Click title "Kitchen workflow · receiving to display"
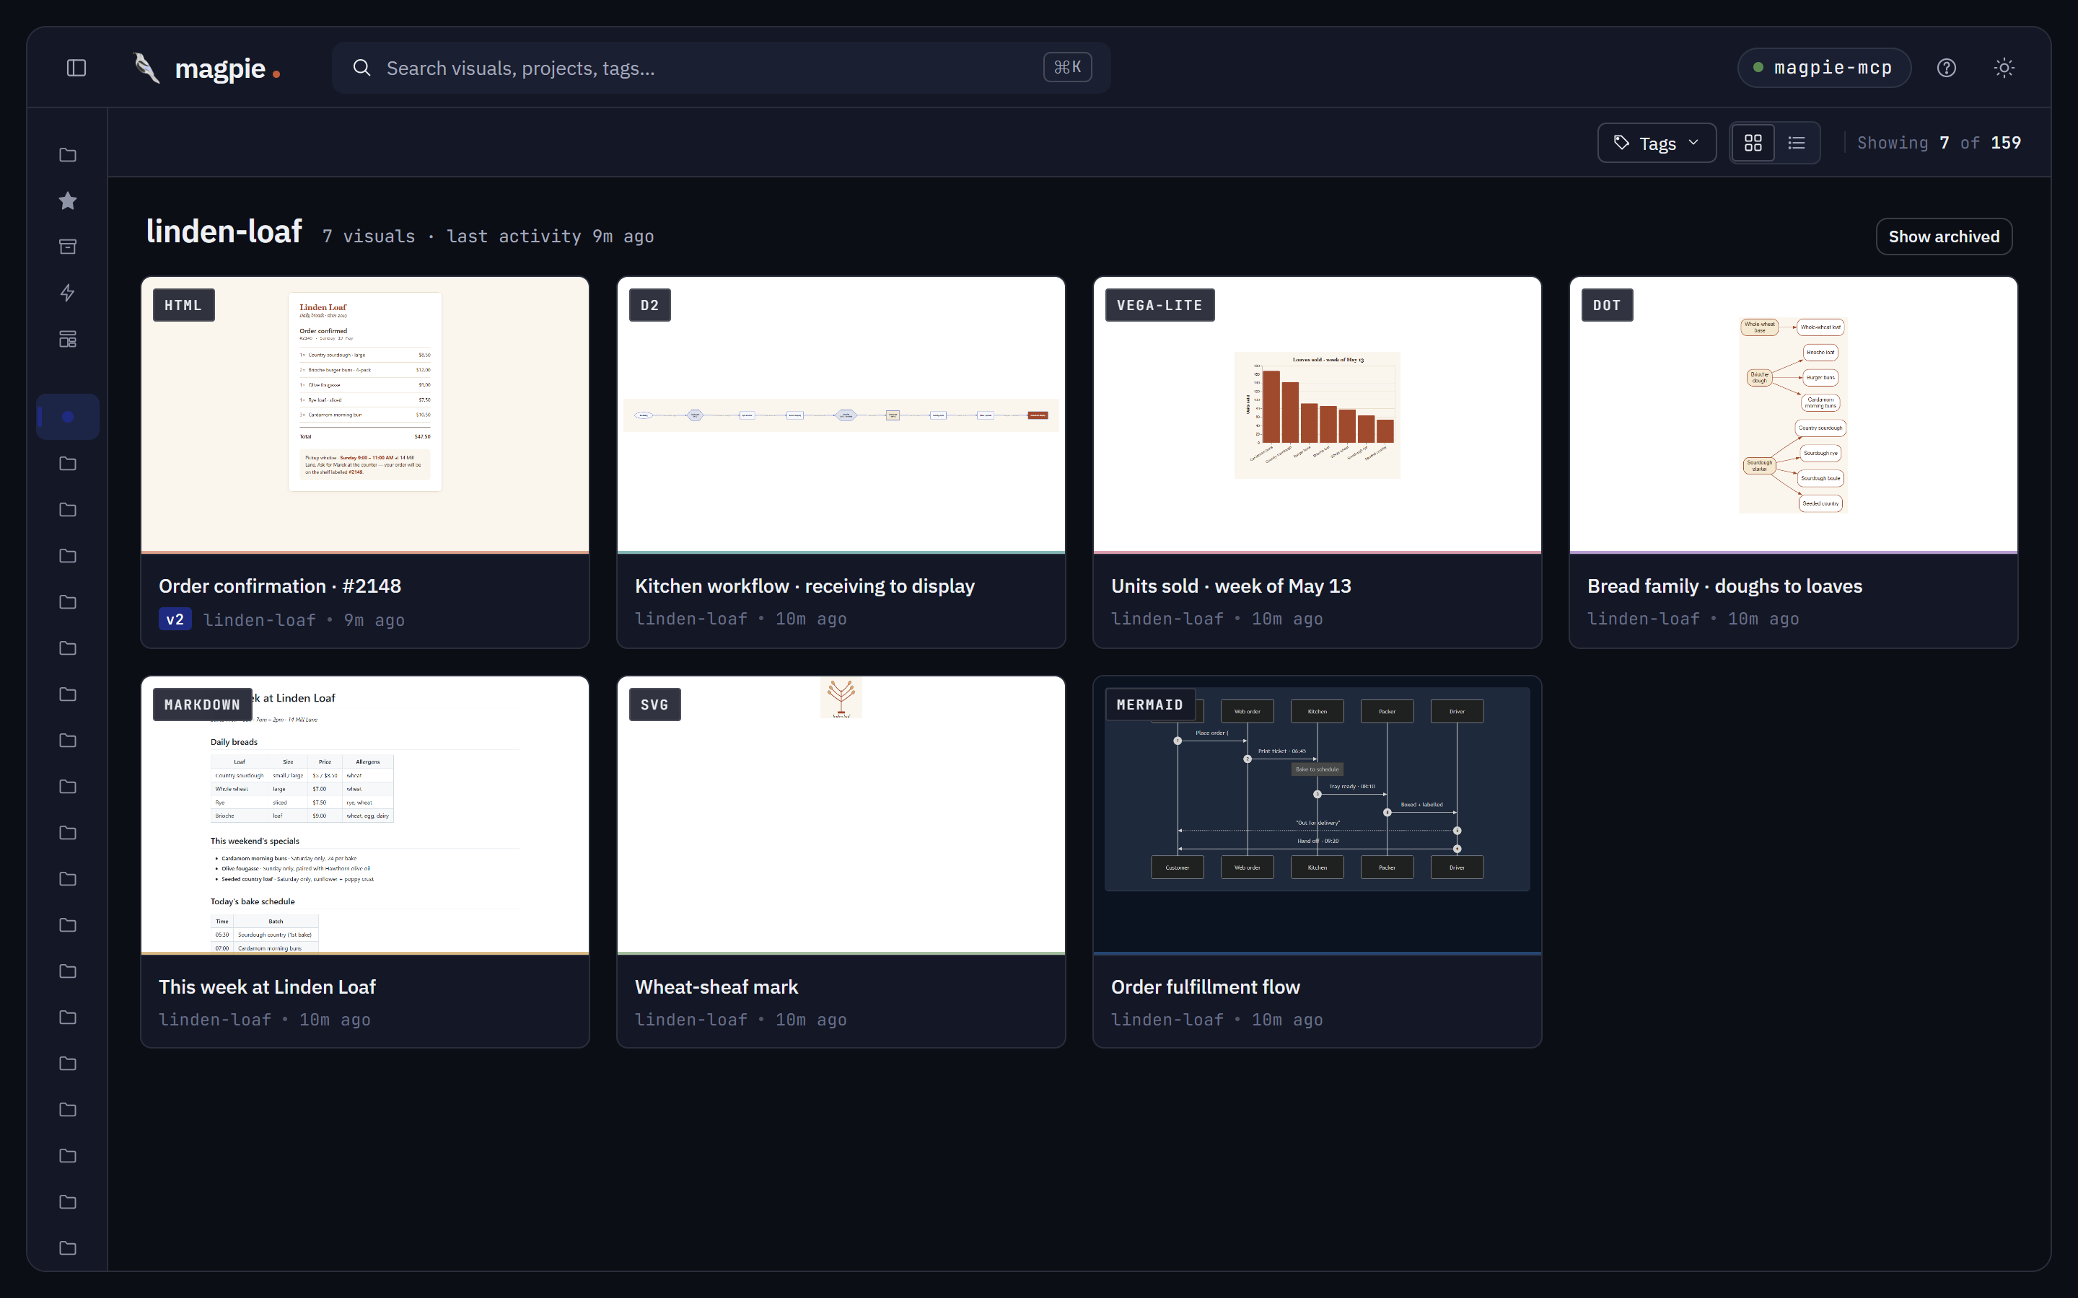Screen dimensions: 2078x1298 click(x=805, y=586)
